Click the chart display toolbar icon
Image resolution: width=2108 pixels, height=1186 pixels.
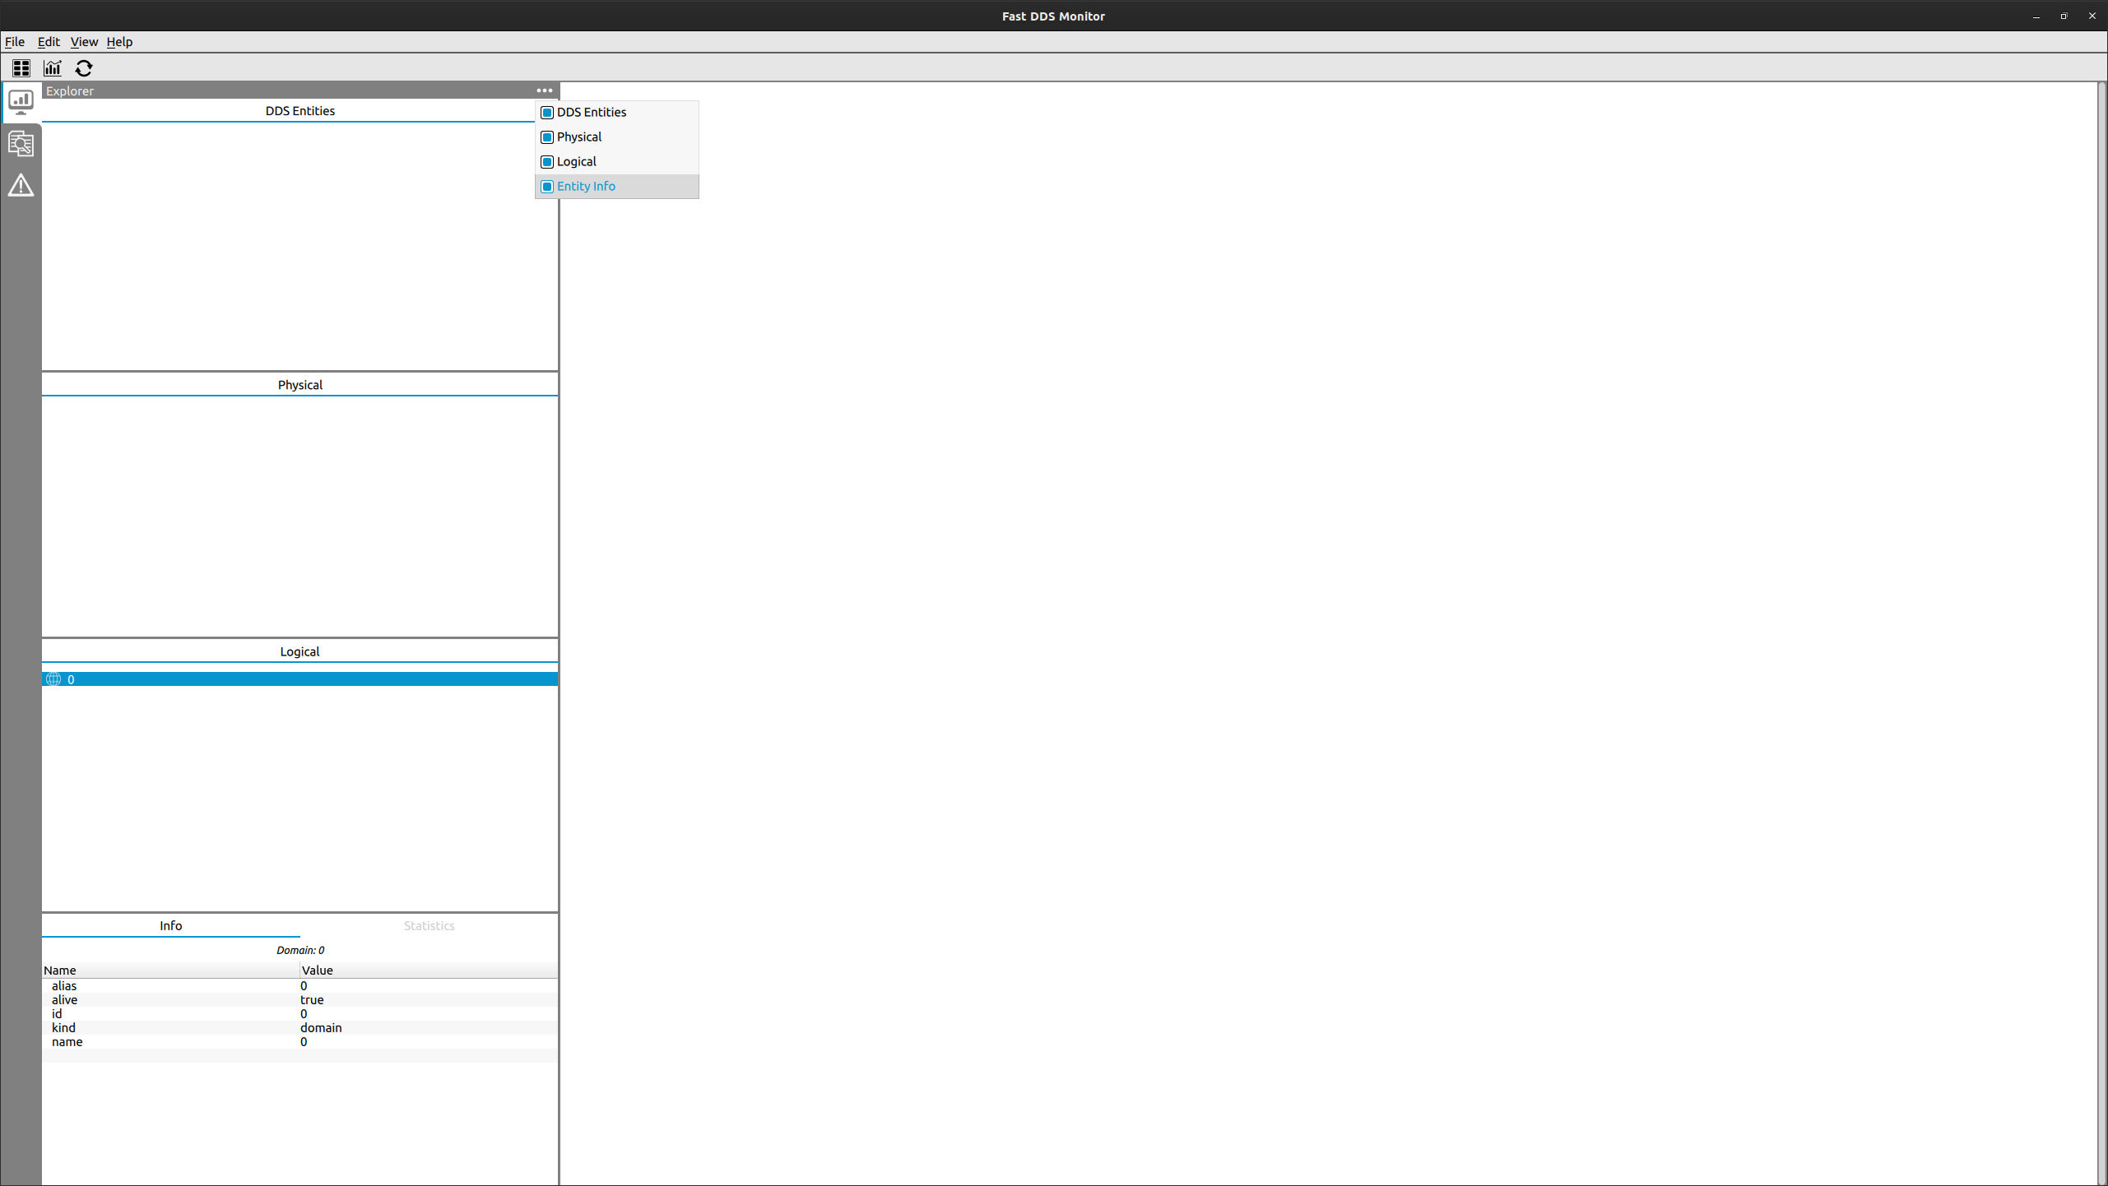click(x=53, y=68)
